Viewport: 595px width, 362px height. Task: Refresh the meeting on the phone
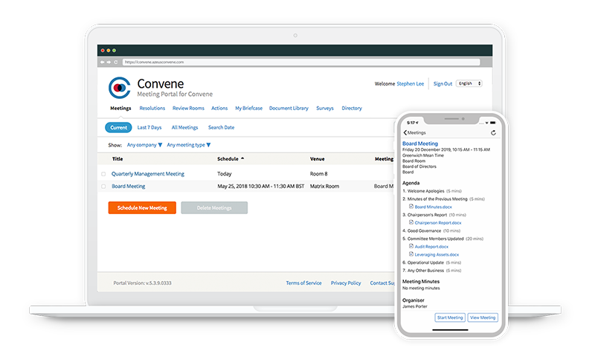(x=493, y=132)
